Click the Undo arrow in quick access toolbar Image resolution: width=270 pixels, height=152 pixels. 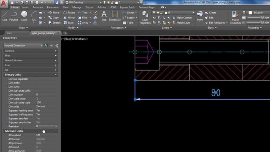coord(42,3)
